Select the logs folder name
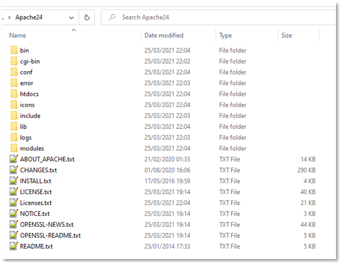Screen dimensions: 342x265 pos(26,138)
